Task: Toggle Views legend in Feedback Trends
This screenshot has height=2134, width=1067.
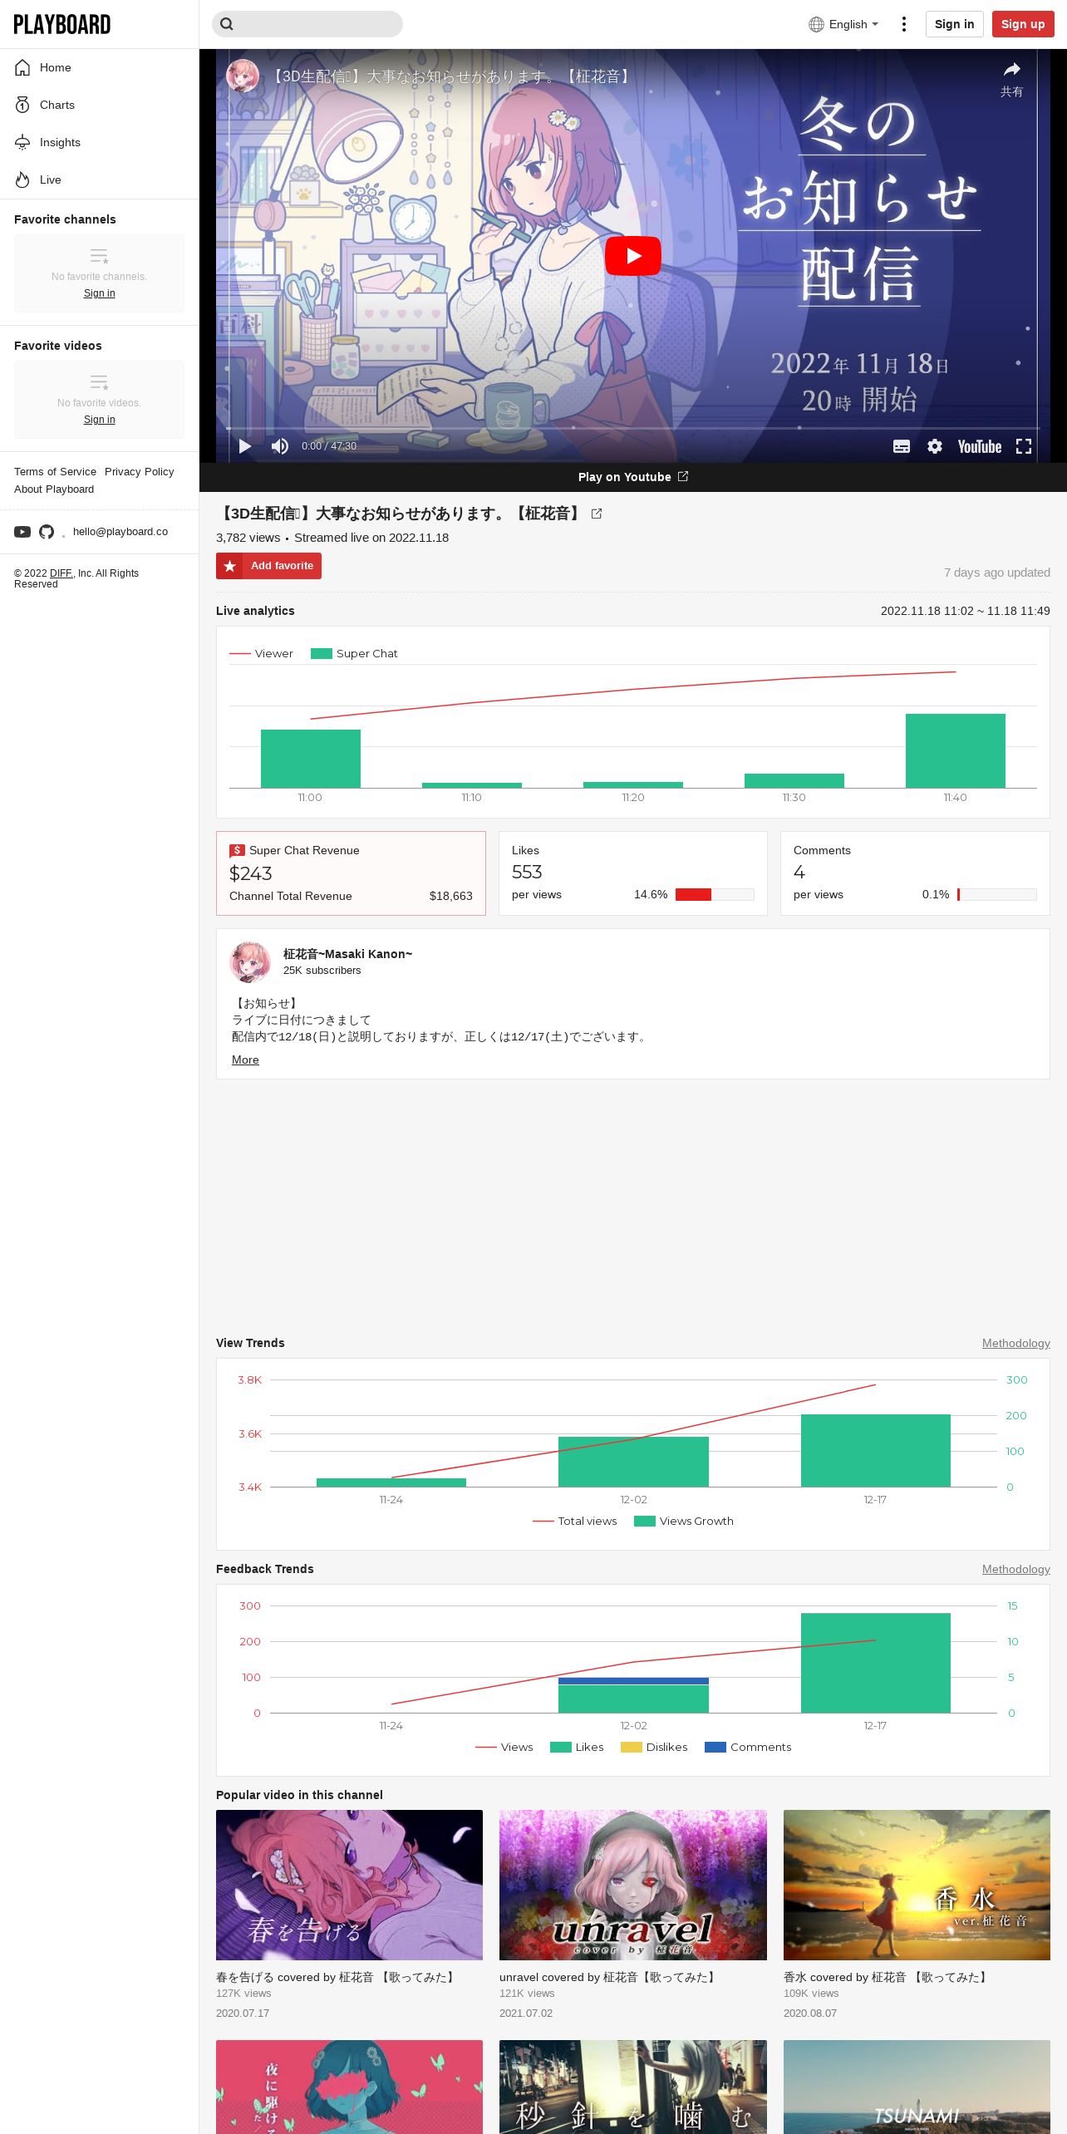Action: [x=504, y=1747]
